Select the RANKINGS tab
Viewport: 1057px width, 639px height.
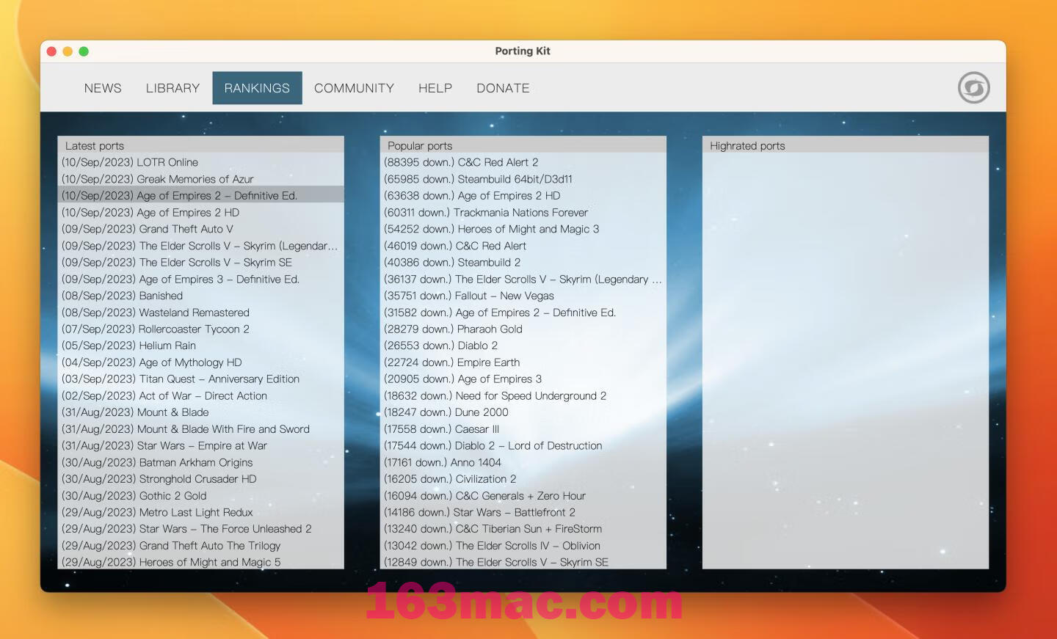click(257, 88)
